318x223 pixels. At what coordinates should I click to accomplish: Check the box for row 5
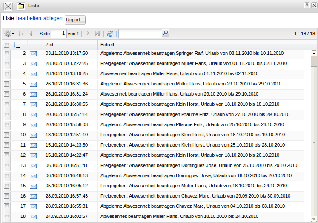click(6, 84)
